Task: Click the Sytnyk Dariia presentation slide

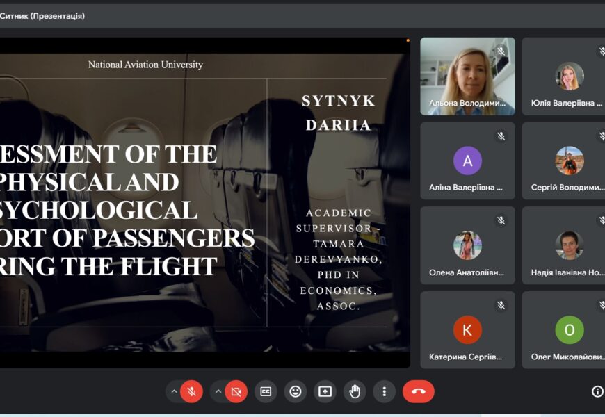Action: click(x=202, y=202)
